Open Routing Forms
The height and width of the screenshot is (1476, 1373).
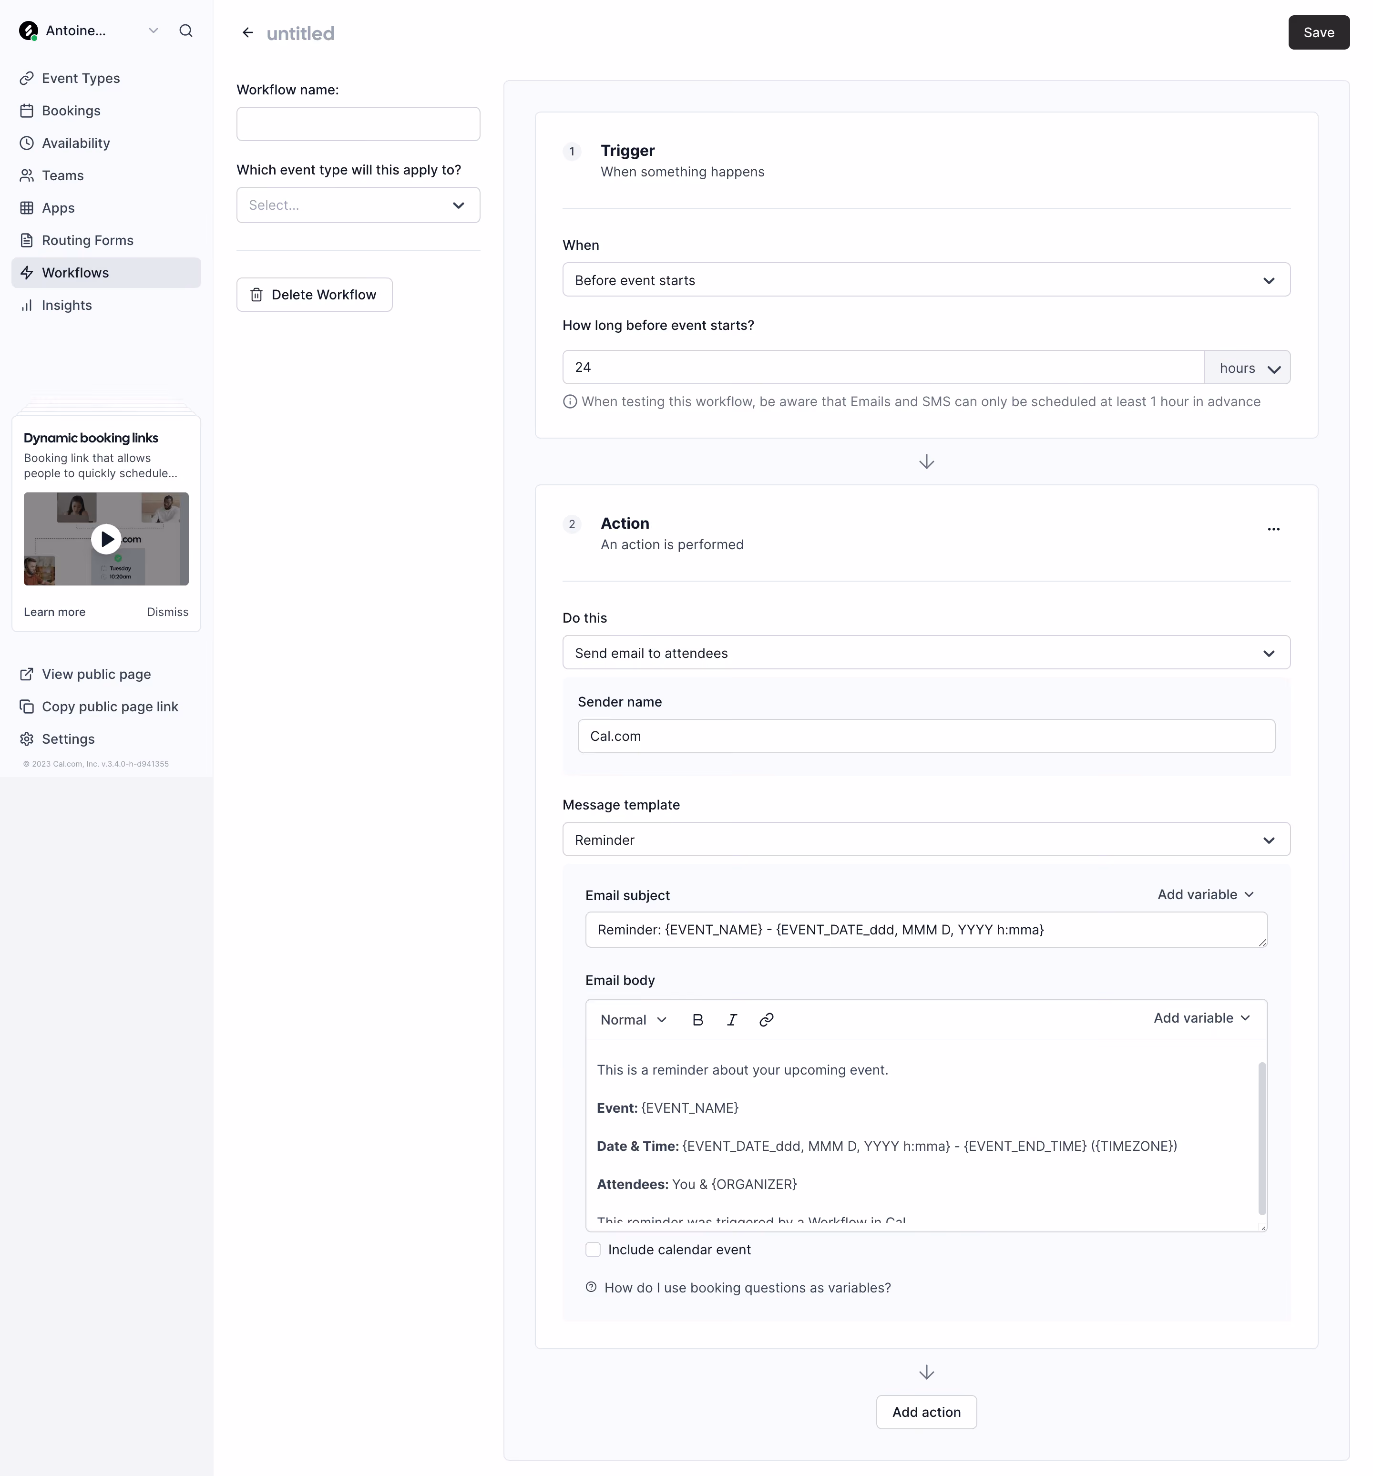click(106, 241)
